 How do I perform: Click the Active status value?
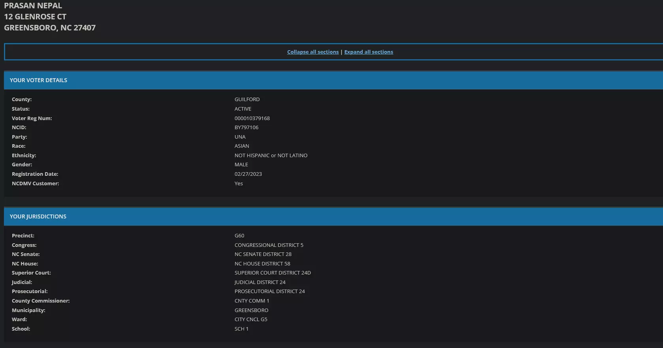243,109
